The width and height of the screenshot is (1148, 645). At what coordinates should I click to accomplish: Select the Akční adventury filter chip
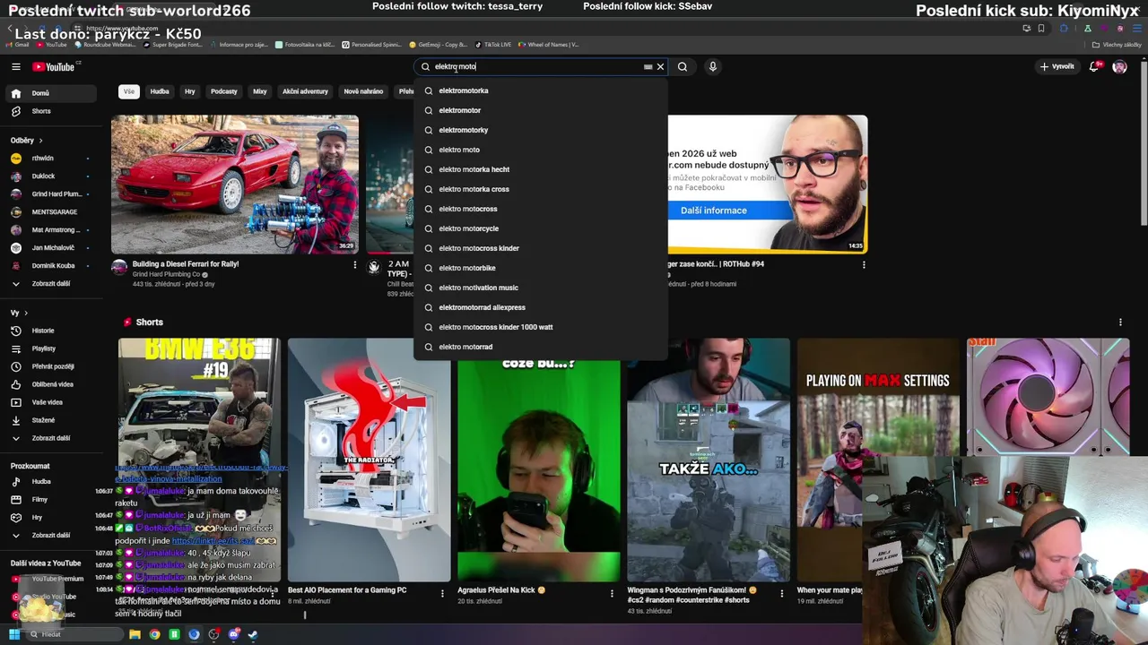point(305,91)
